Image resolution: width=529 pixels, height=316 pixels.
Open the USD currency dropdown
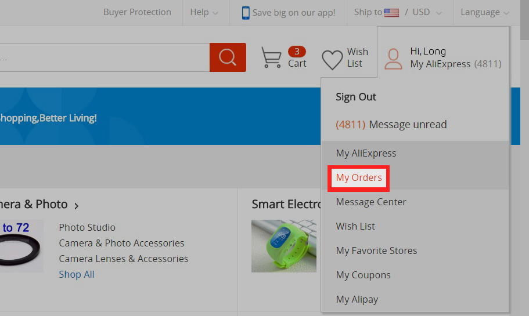pos(427,12)
